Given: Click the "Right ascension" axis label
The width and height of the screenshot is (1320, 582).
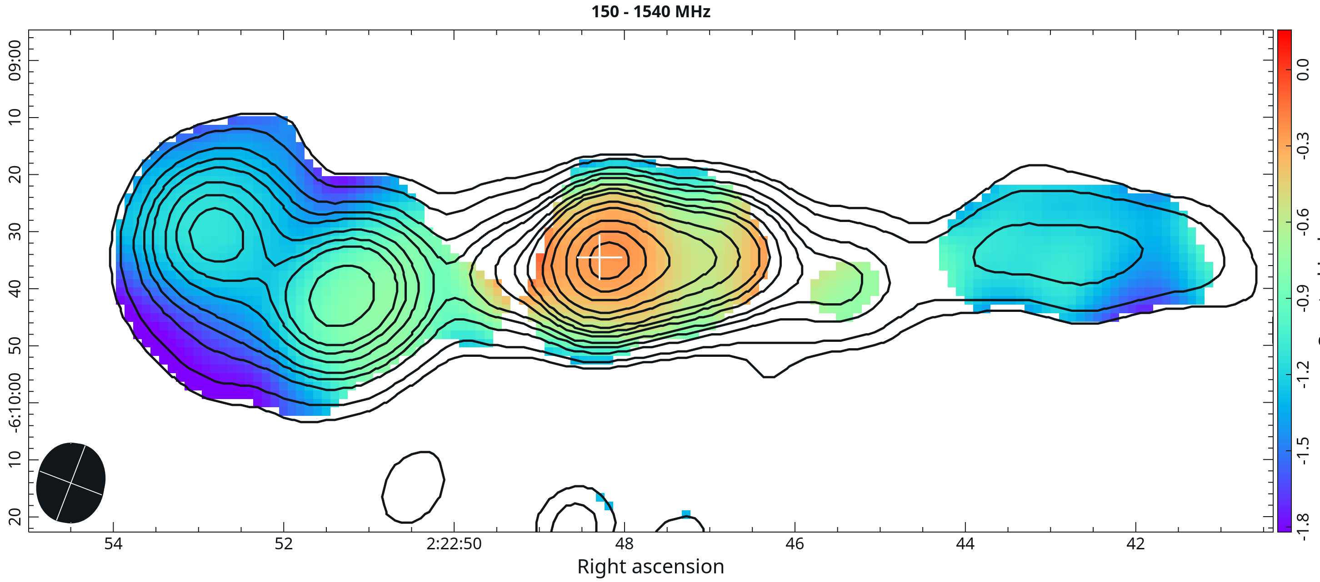Looking at the screenshot, I should click(651, 567).
